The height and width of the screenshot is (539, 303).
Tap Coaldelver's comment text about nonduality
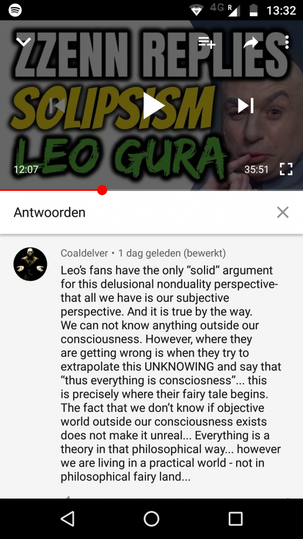pos(171,374)
